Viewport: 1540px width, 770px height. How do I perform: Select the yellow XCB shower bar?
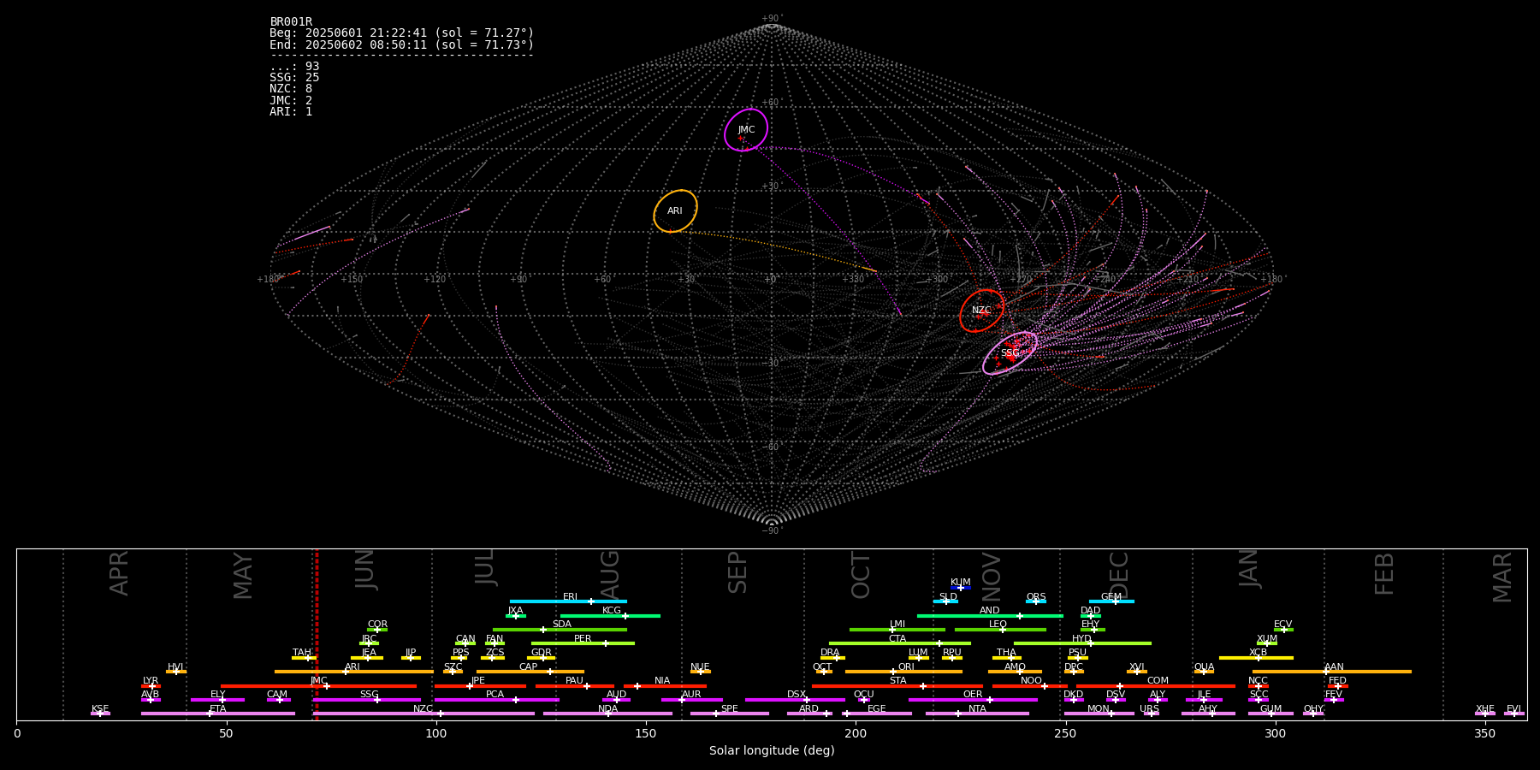click(1256, 657)
